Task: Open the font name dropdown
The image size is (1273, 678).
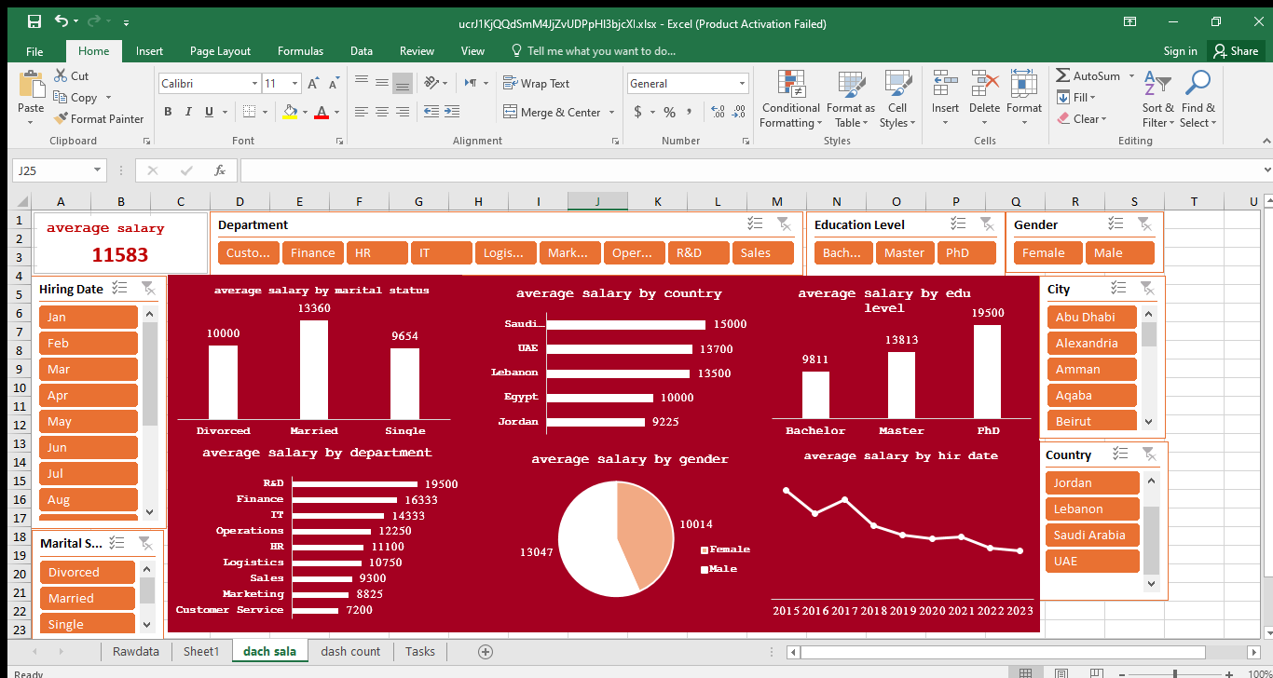Action: [254, 84]
